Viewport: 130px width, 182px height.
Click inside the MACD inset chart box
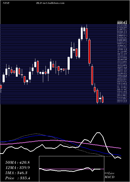tap(71, 169)
